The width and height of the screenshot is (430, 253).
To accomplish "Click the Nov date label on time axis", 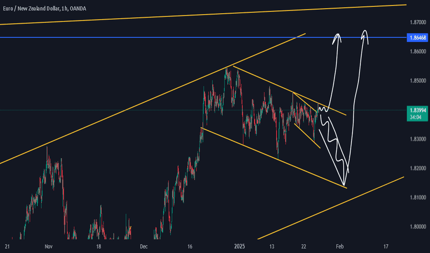I will [48, 247].
